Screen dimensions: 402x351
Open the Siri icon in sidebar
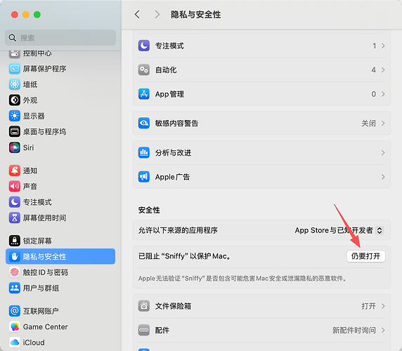(x=15, y=147)
